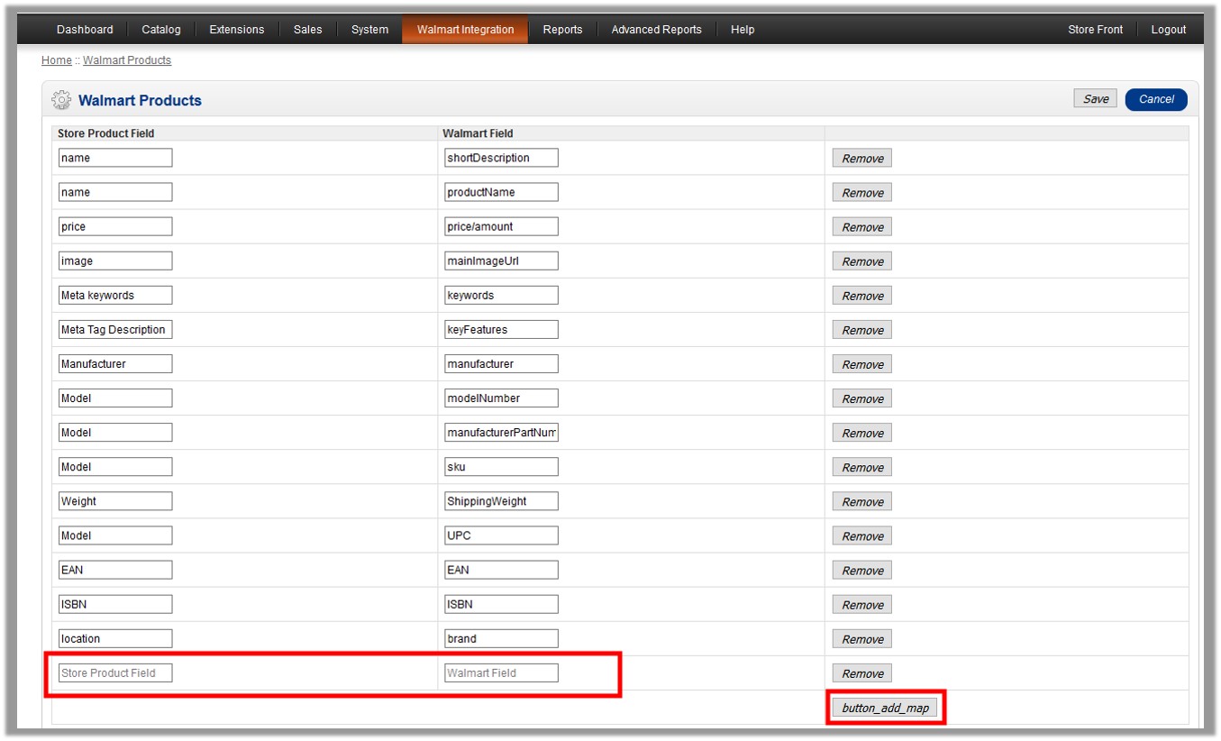The image size is (1221, 741).
Task: Edit the image store product field
Action: (x=115, y=261)
